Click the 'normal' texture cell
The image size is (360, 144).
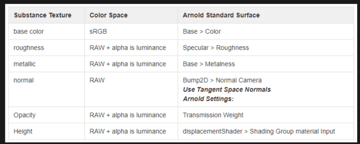click(23, 80)
